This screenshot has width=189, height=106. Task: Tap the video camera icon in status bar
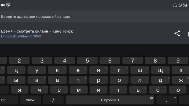(3, 5)
